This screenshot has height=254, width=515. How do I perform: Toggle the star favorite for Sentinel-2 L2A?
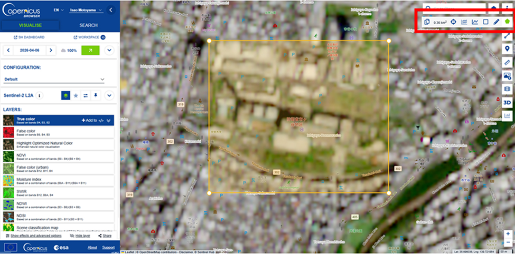pos(76,95)
